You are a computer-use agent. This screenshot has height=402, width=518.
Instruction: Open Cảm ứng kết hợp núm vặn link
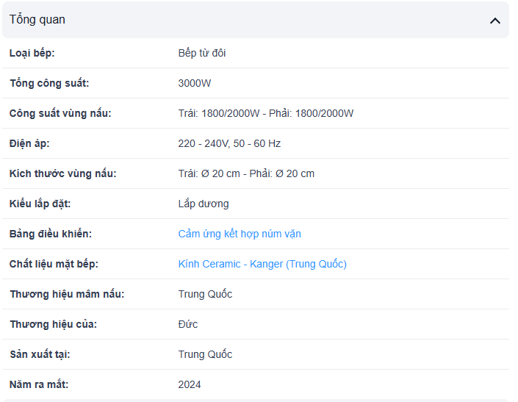tap(240, 234)
